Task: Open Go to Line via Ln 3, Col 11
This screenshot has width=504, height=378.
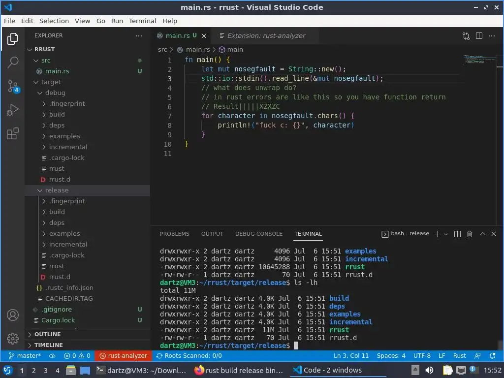Action: coord(351,355)
